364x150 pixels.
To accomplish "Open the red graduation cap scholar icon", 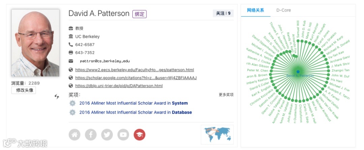I will point(140,135).
